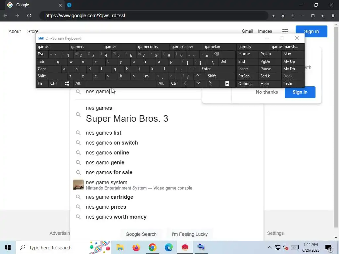Toggle right Shift key on on-screen keyboard
Screen dimensions: 339x254
point(220,76)
